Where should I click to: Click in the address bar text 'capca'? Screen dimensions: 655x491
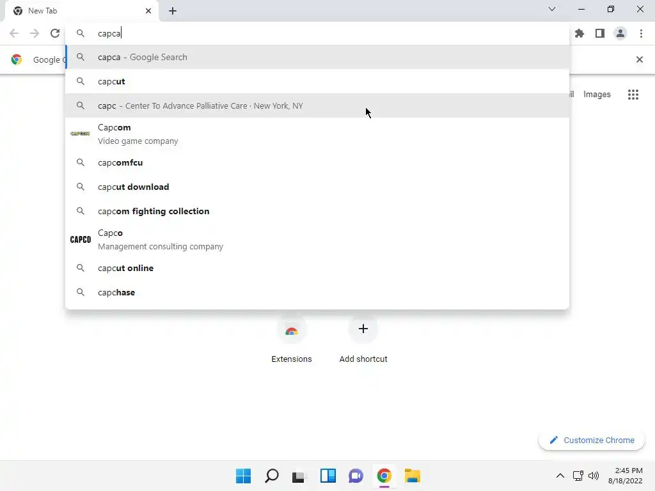tap(109, 33)
